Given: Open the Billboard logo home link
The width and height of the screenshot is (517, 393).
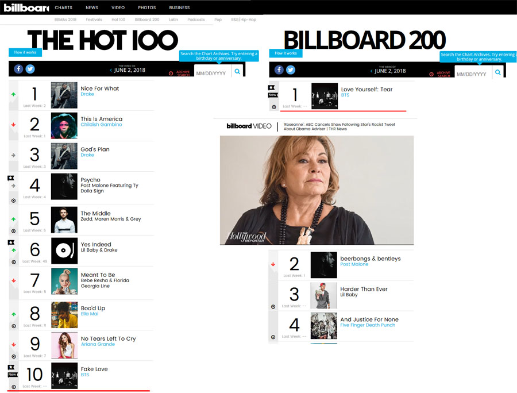Looking at the screenshot, I should click(x=26, y=7).
